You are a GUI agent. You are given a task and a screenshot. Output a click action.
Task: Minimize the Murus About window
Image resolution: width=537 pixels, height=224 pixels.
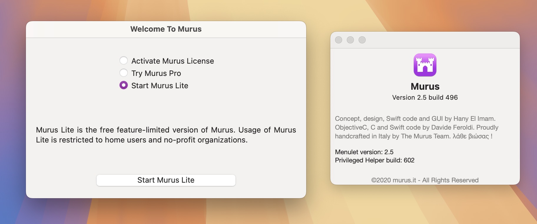point(350,40)
